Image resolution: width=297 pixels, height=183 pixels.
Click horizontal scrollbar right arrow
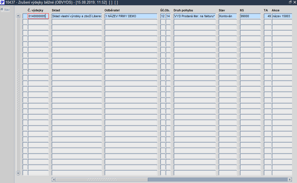click(x=290, y=179)
